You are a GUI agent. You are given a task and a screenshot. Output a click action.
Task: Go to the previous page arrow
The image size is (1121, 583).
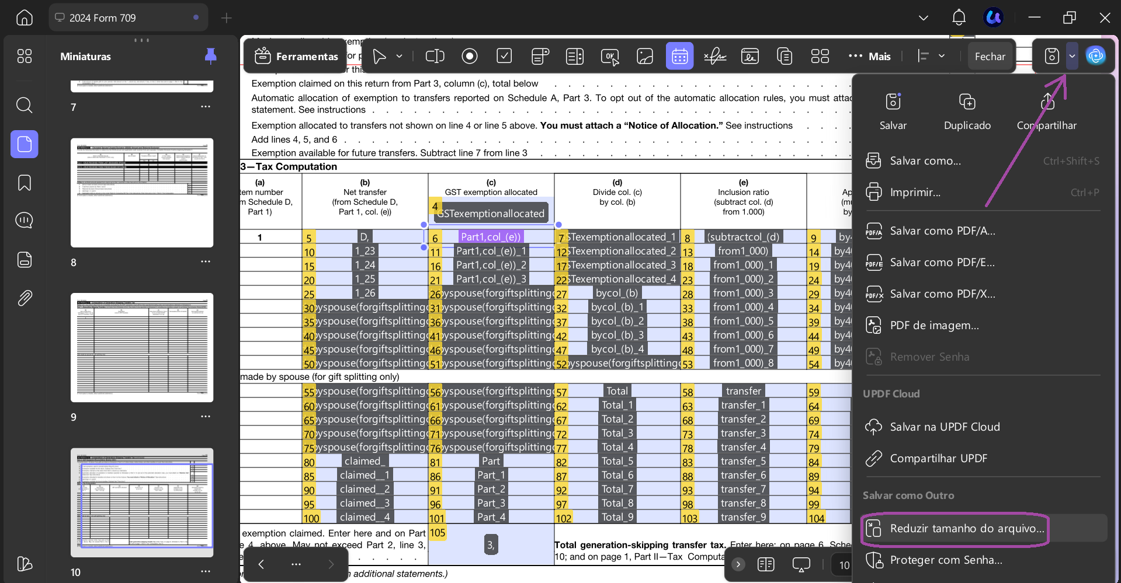tap(261, 564)
